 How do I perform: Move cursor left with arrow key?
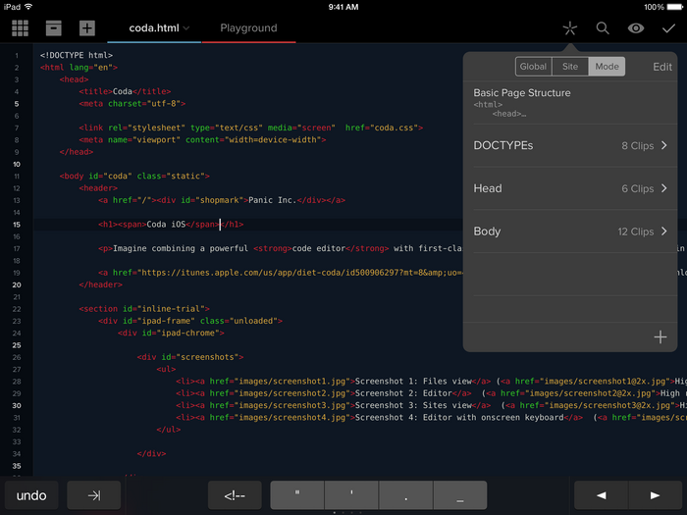(601, 495)
